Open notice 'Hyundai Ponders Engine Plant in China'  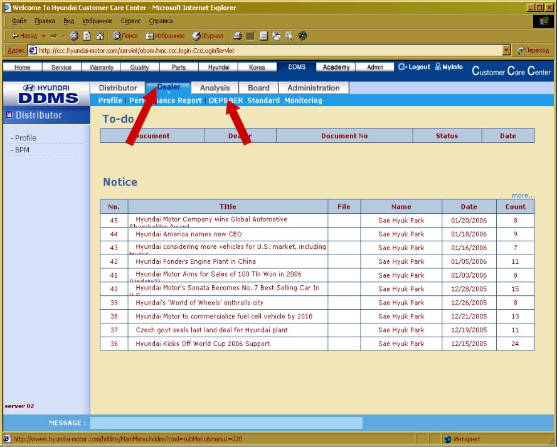[x=195, y=261]
